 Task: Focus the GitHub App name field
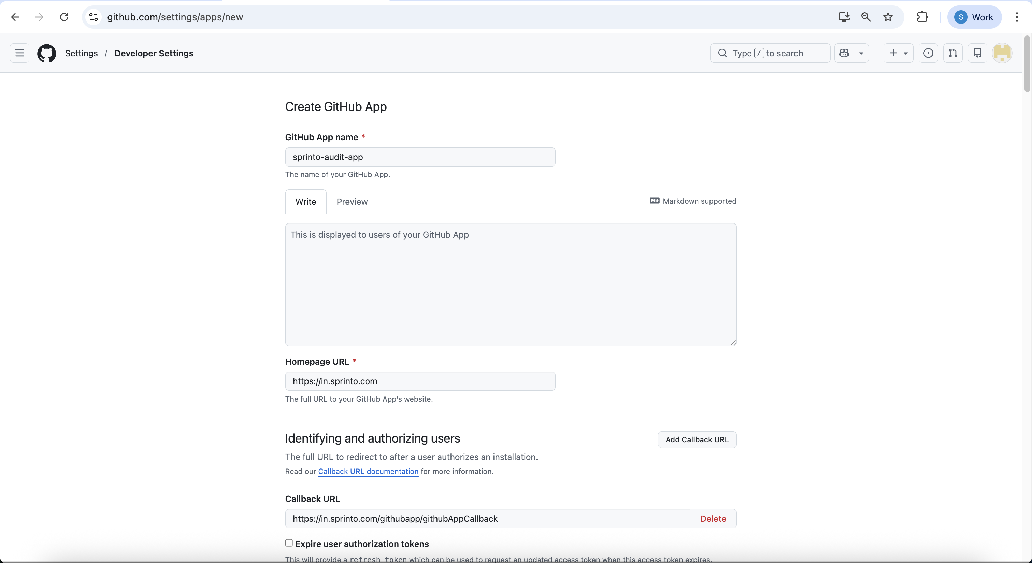click(420, 157)
